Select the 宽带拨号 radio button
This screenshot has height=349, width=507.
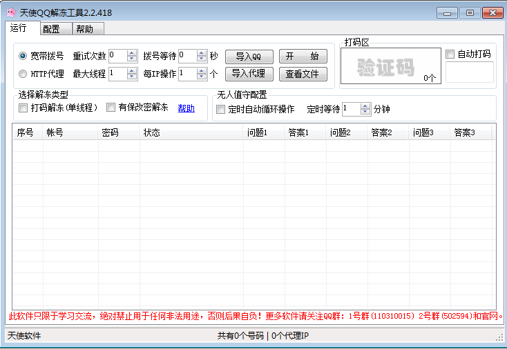tap(23, 56)
